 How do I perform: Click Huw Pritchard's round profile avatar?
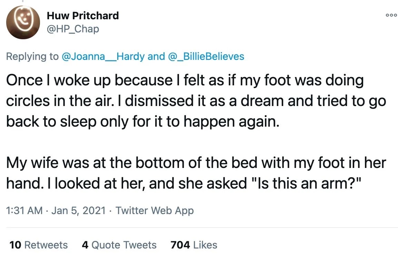[23, 22]
